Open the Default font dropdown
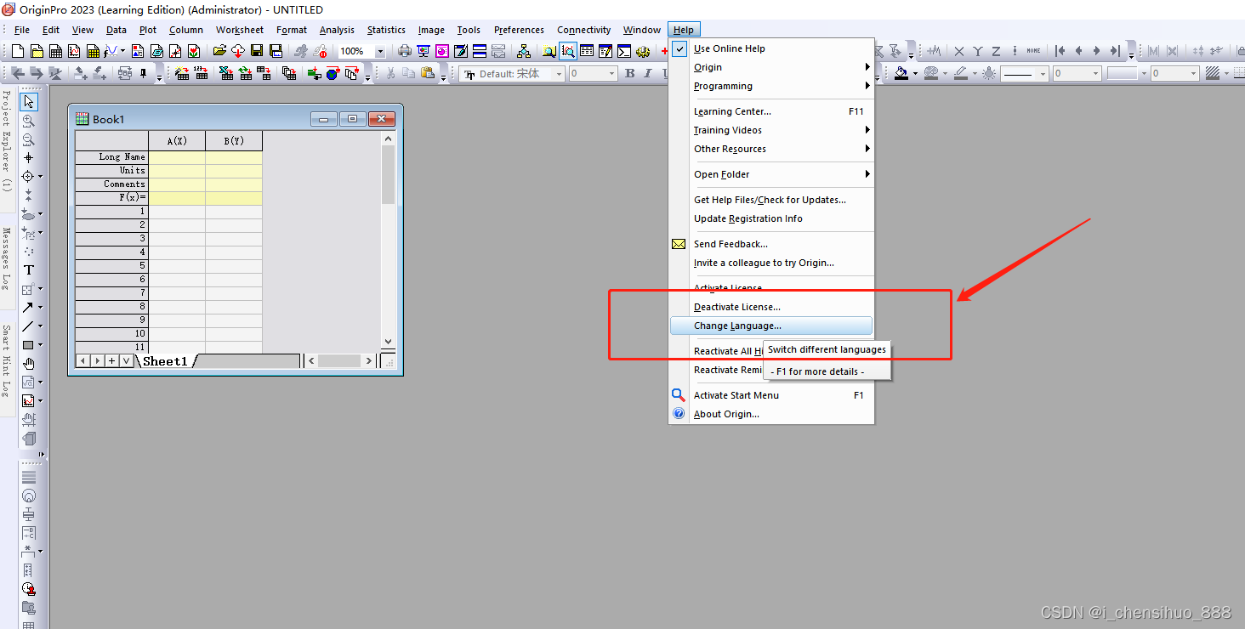The width and height of the screenshot is (1245, 629). click(x=559, y=74)
